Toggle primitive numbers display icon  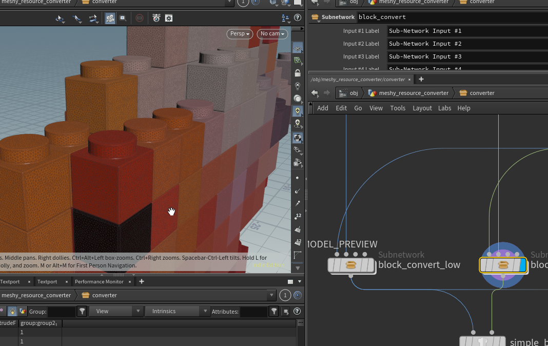point(298,242)
